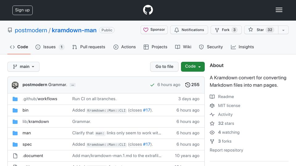This screenshot has width=296, height=166.
Task: Open the Pull requests tab
Action: [x=89, y=47]
